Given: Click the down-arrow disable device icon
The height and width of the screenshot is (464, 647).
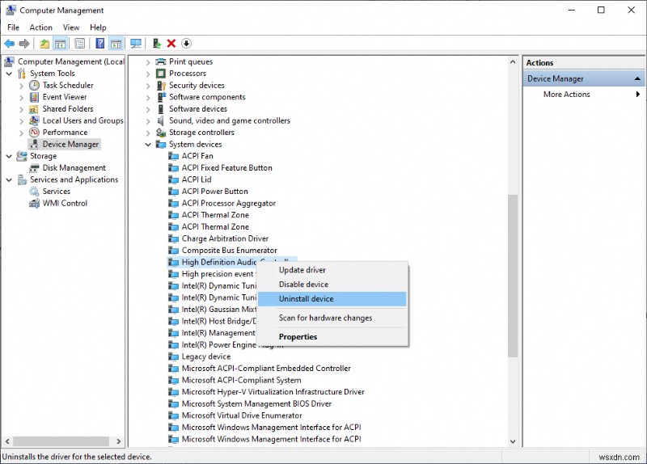Looking at the screenshot, I should pyautogui.click(x=187, y=44).
